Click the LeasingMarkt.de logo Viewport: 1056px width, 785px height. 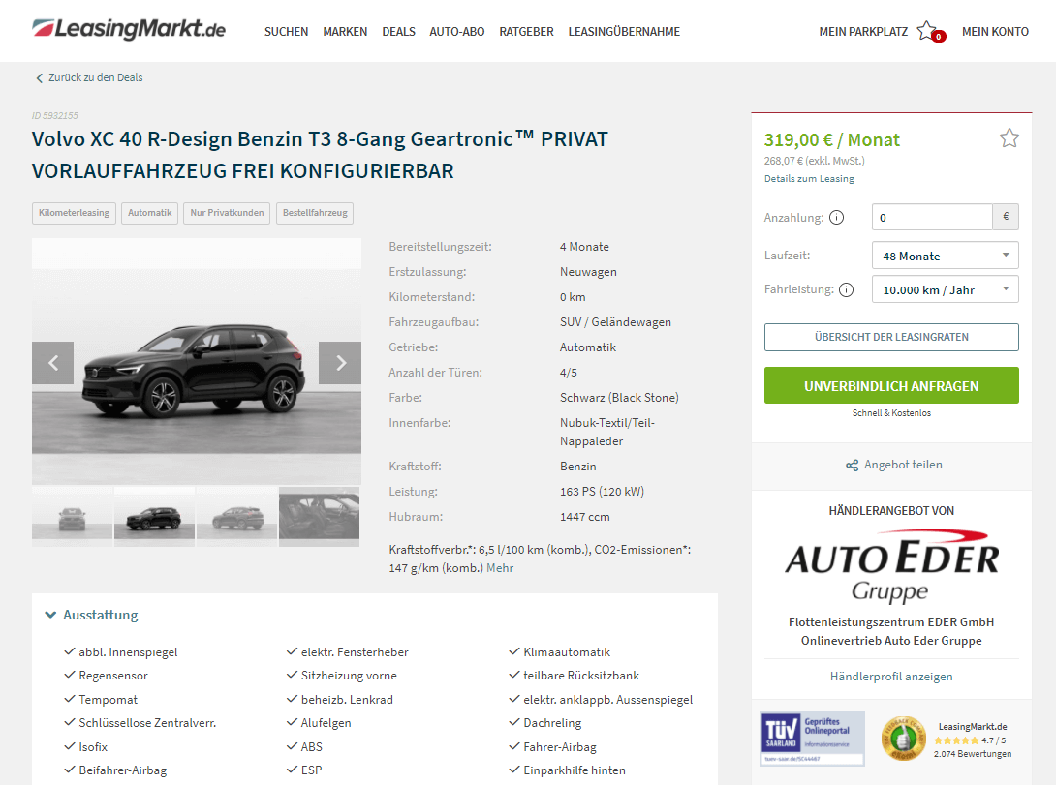(x=129, y=30)
